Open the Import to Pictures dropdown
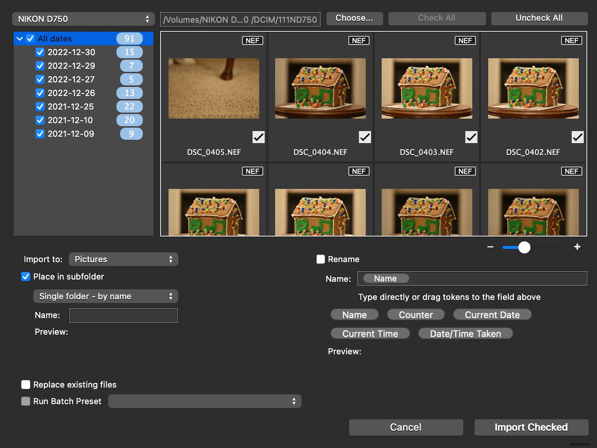 pyautogui.click(x=123, y=259)
